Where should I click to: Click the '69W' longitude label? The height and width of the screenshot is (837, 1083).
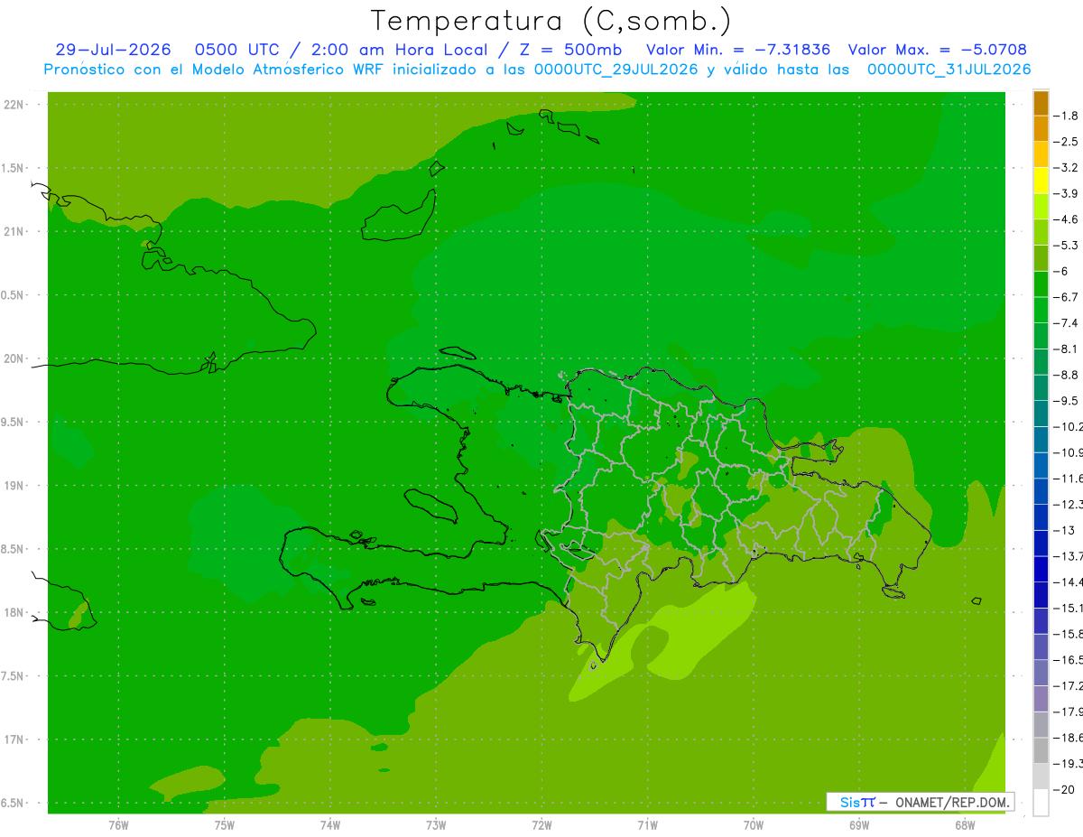coord(859,825)
